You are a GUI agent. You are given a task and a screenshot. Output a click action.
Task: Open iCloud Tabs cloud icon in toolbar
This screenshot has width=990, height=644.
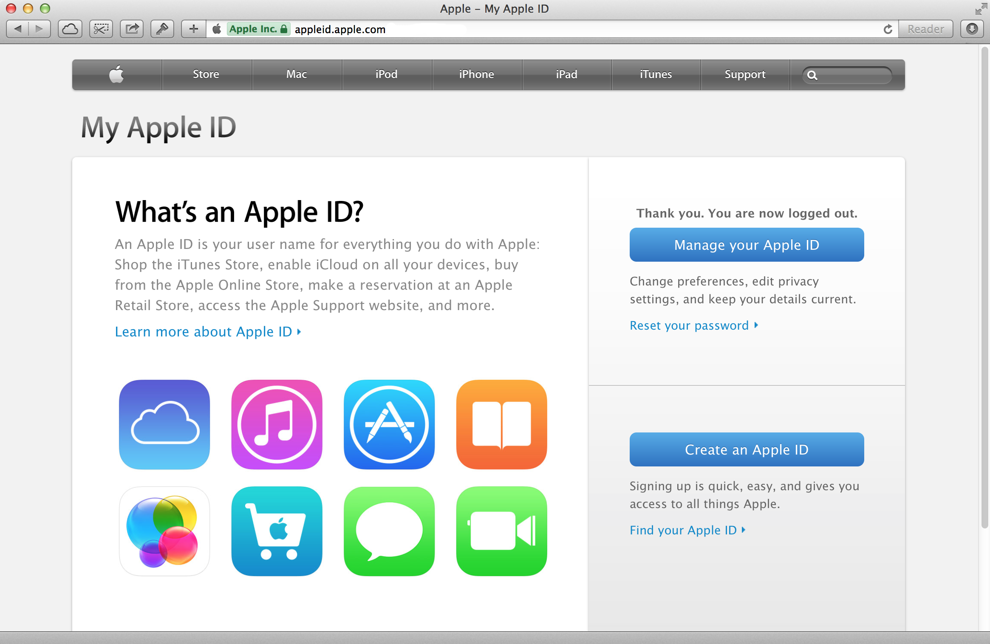(x=70, y=29)
